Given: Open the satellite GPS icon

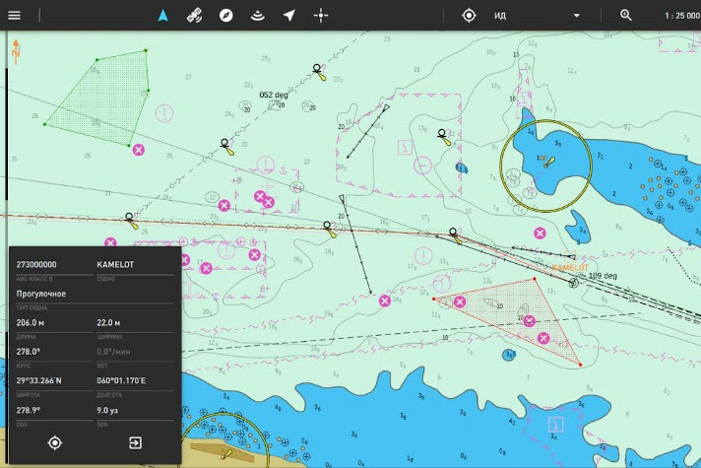Looking at the screenshot, I should pyautogui.click(x=194, y=15).
